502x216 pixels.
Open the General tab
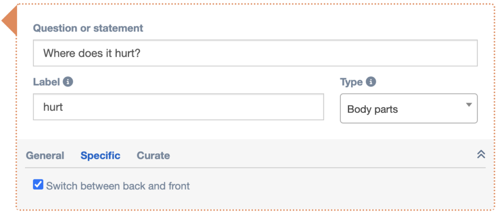pos(45,155)
